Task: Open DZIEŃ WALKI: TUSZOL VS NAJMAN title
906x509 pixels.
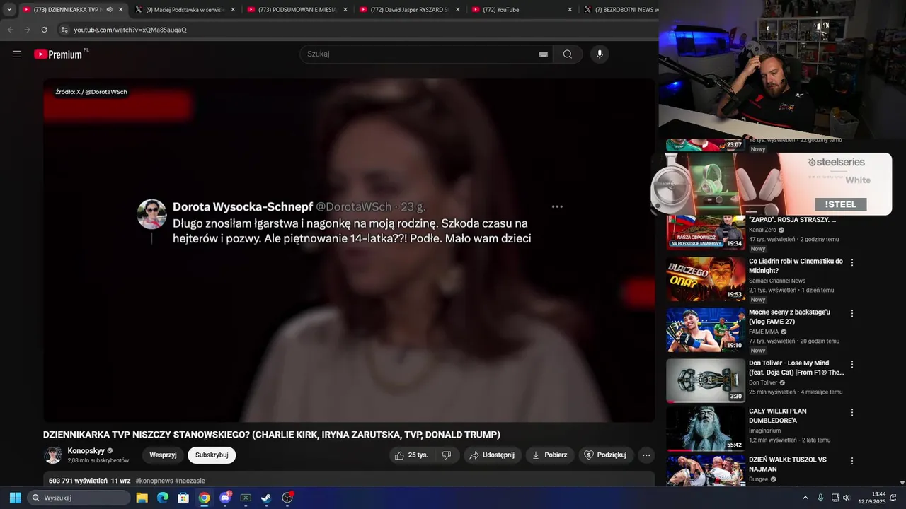Action: click(x=788, y=464)
